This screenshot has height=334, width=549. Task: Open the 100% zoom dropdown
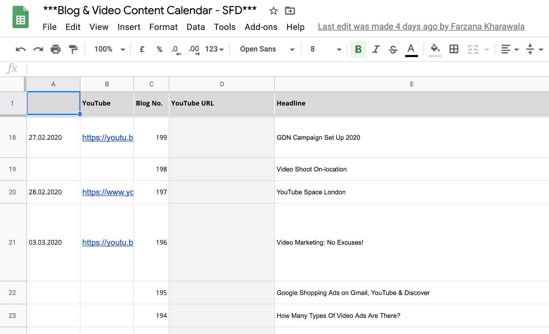point(109,49)
